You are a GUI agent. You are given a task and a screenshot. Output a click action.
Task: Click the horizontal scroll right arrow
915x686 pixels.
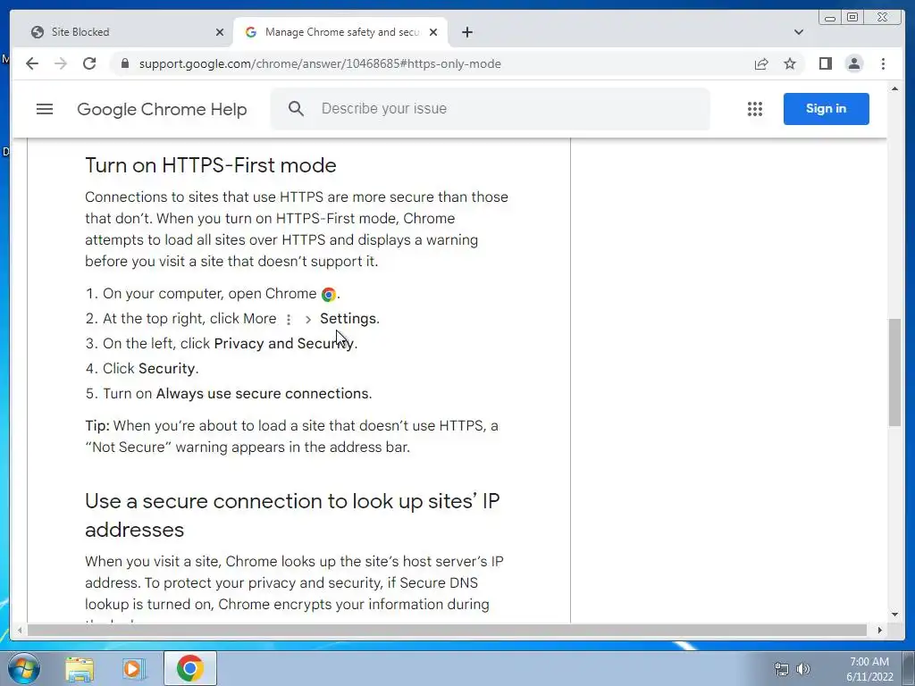tap(880, 630)
